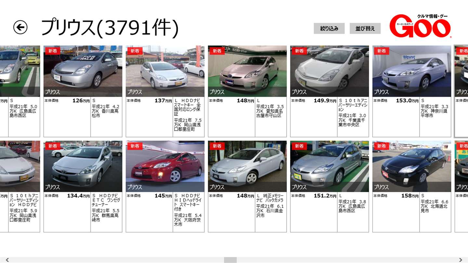Click the horizontal scrollbar thumb

coord(230,260)
